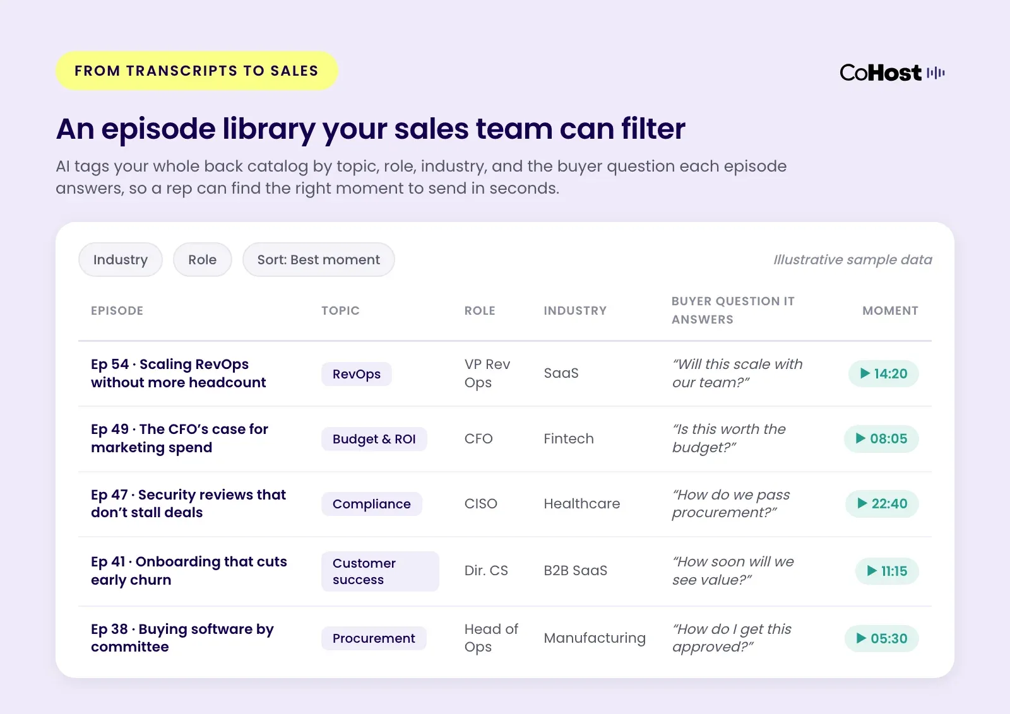Click the Dir. CS role cell
The image size is (1010, 714).
486,571
